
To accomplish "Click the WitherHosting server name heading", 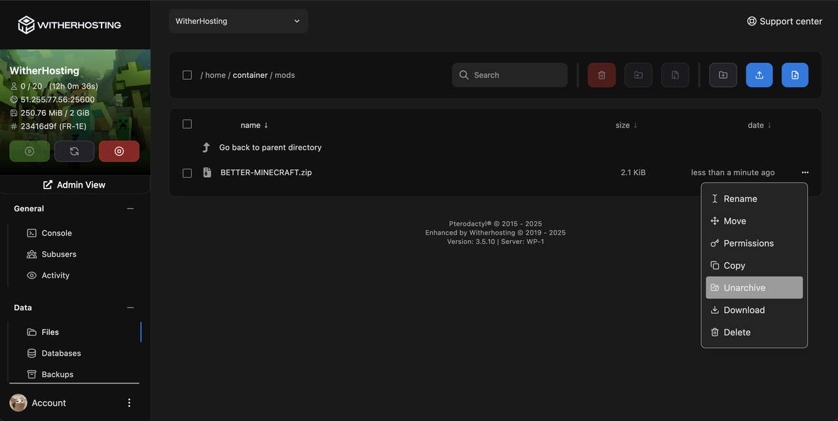I will (x=44, y=71).
